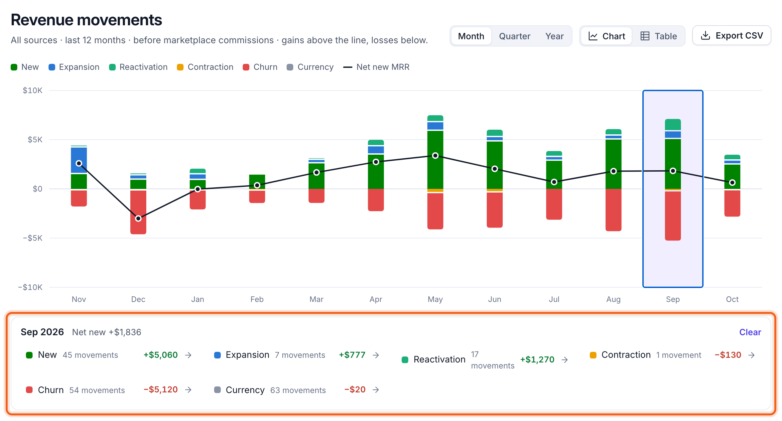Screen dimensions: 782x421
Task: Select the May stacked bar
Action: pyautogui.click(x=435, y=172)
